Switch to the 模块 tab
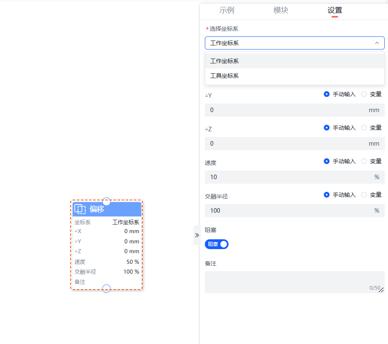The image size is (388, 344). tap(280, 11)
